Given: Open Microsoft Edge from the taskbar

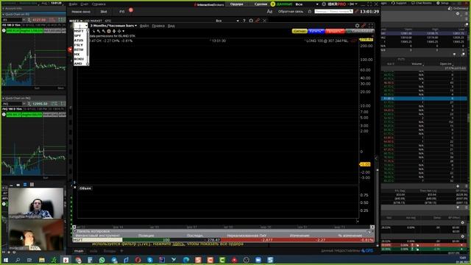Looking at the screenshot, I should coord(186,260).
